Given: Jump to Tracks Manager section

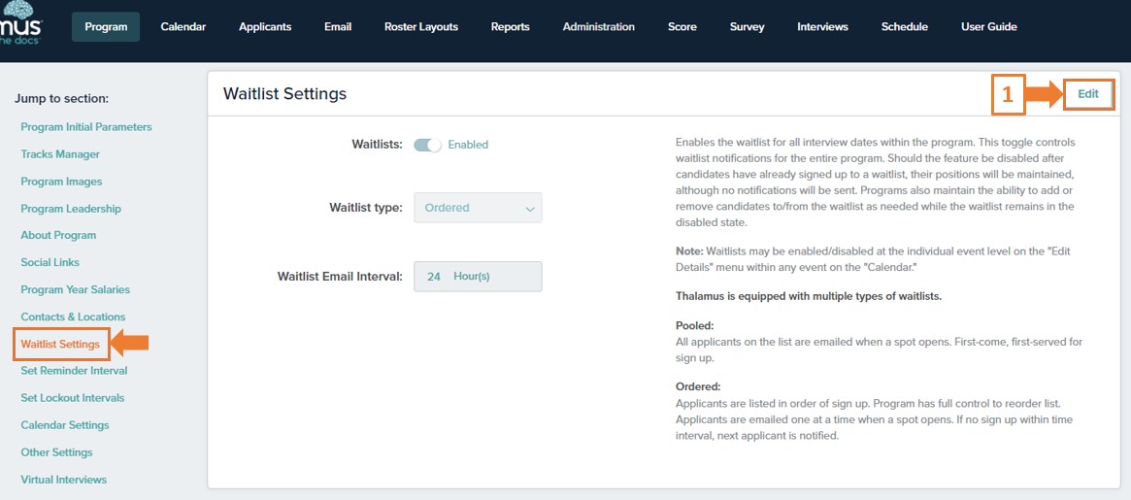Looking at the screenshot, I should (x=60, y=154).
